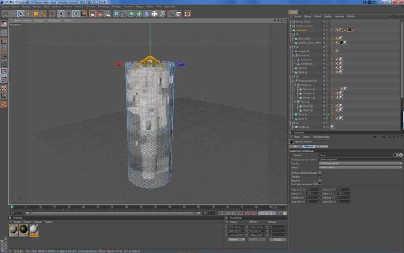
Task: Collapse the Okna 3p group
Action: coord(295,102)
